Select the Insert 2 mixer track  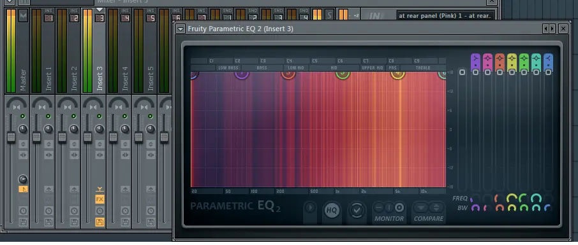74,79
